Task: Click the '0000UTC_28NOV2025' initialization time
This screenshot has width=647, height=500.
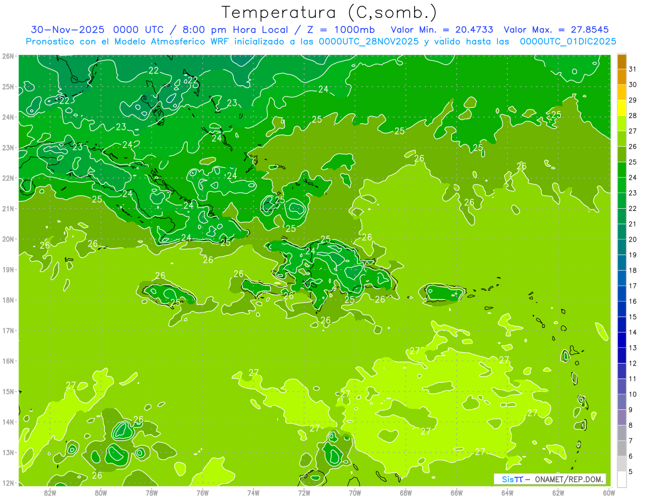Action: [369, 42]
